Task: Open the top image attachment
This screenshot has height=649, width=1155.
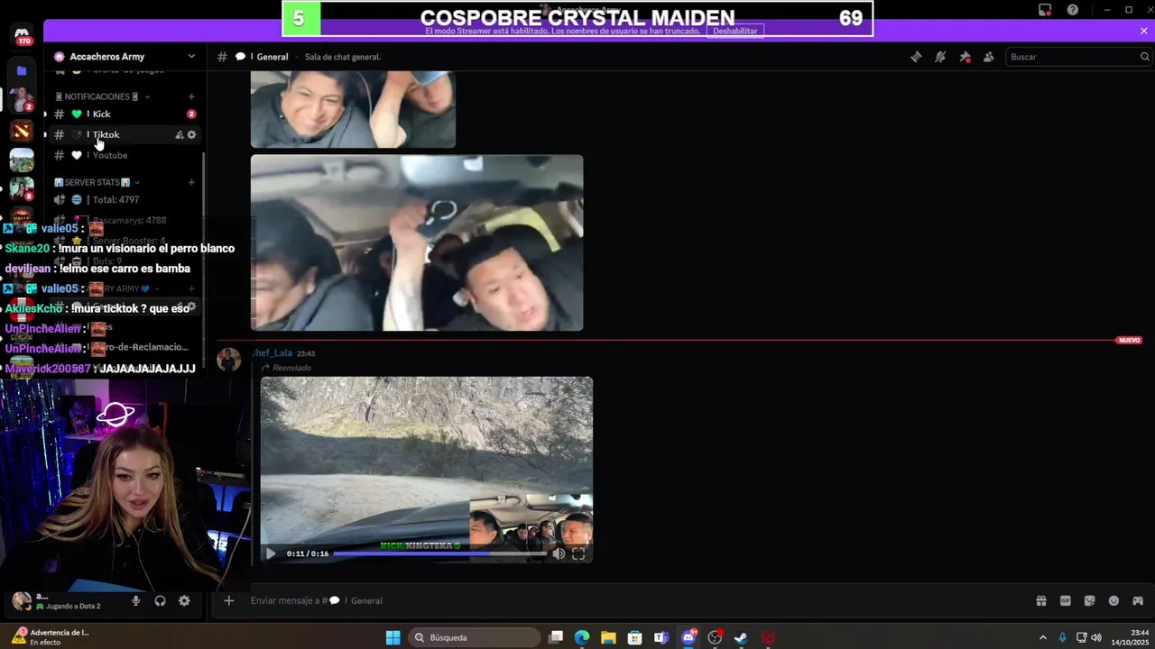Action: [353, 109]
